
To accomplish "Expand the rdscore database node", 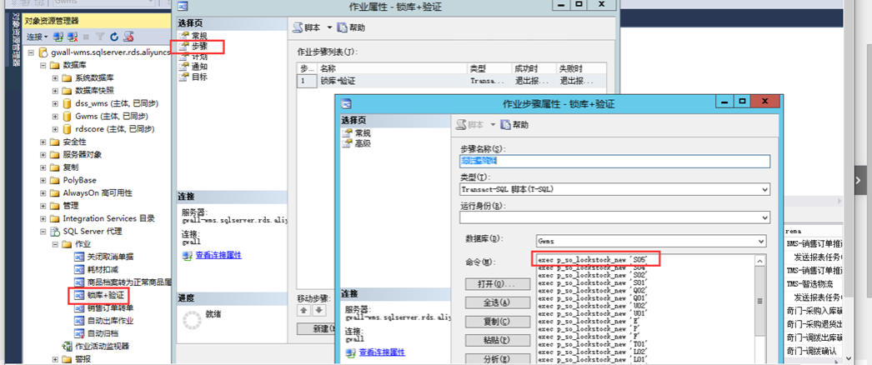I will click(x=55, y=129).
